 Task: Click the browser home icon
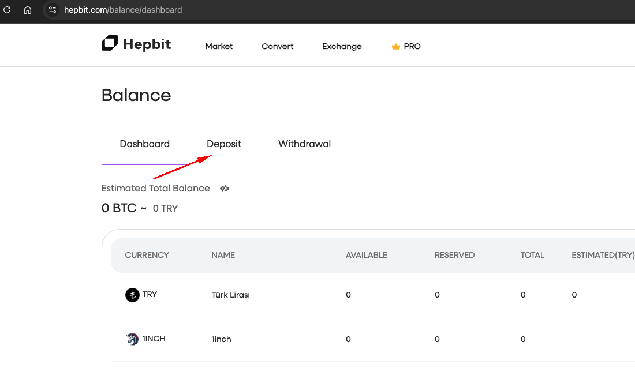(x=27, y=10)
